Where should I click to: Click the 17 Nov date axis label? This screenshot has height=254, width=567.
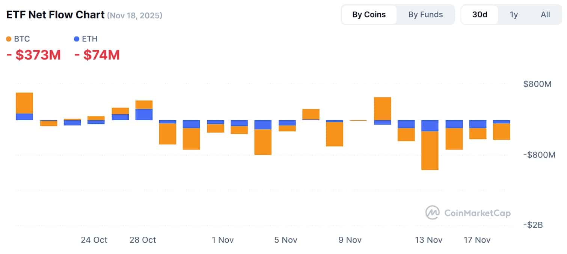[477, 240]
